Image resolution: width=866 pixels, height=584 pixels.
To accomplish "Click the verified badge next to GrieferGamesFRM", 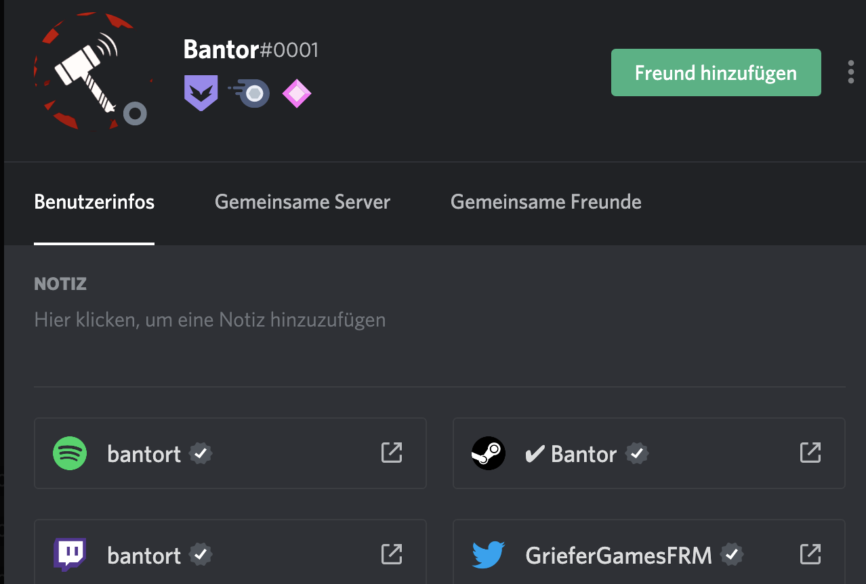I will 732,556.
